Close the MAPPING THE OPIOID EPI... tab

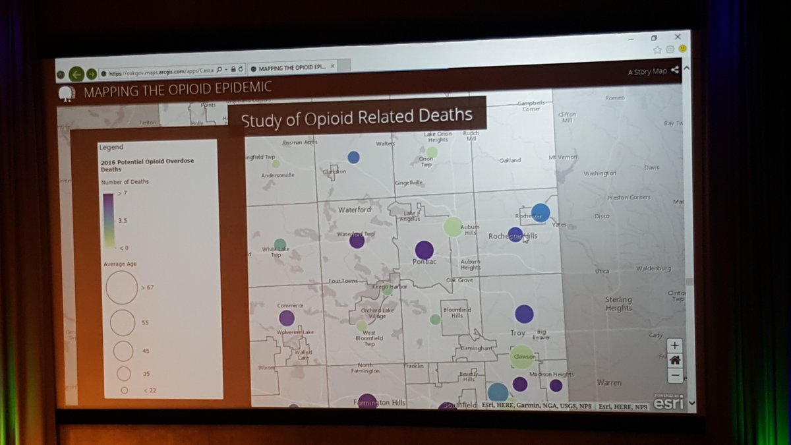pos(332,67)
